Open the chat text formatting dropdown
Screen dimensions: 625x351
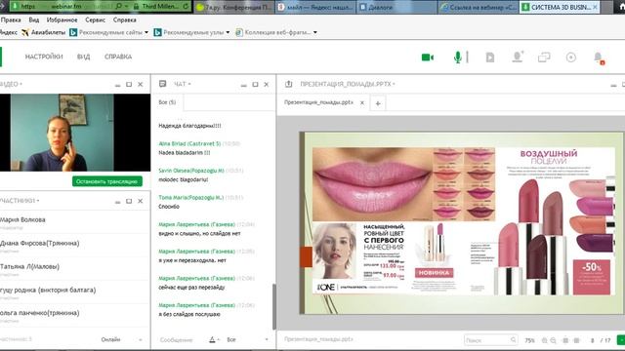[215, 339]
